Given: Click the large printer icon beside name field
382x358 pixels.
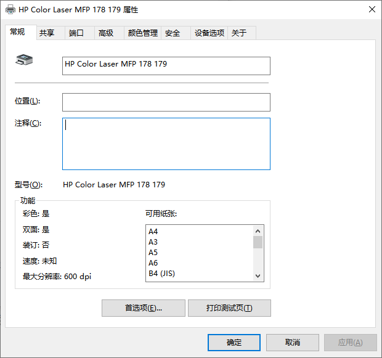Looking at the screenshot, I should [24, 60].
